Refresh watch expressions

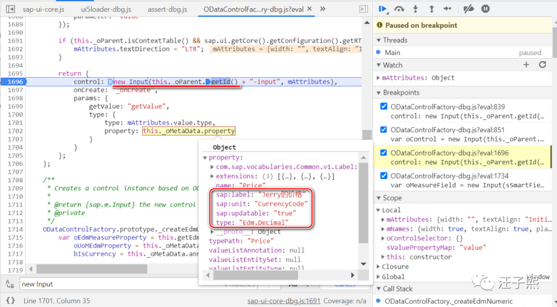543,65
